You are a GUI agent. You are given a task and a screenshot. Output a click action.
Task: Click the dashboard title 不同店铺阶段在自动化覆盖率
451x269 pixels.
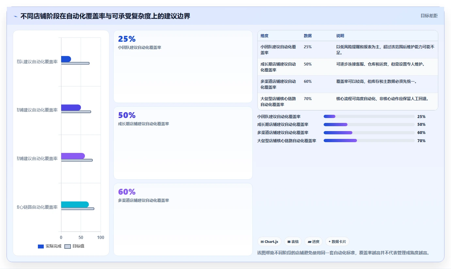(105, 16)
